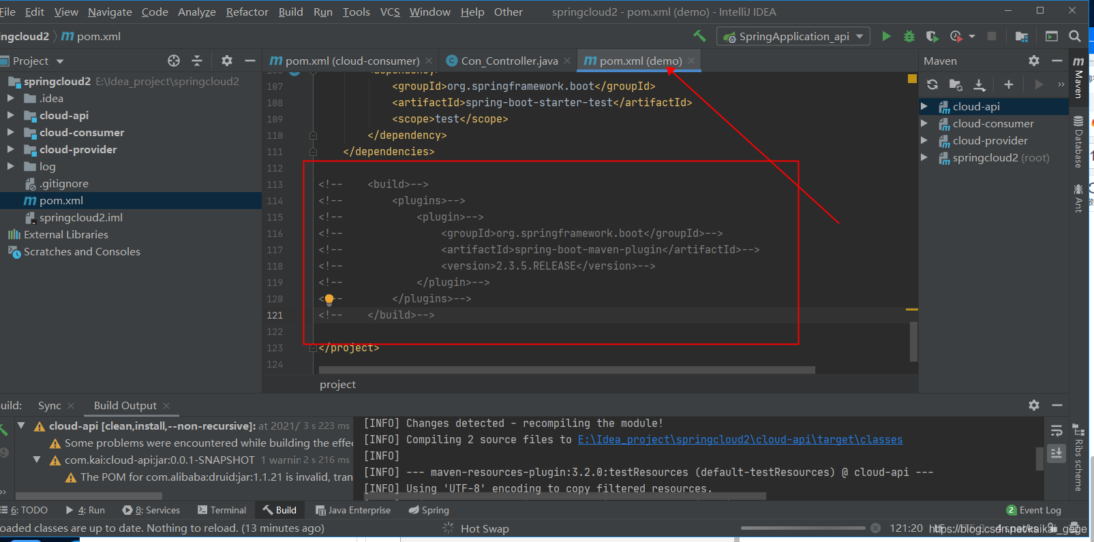Open Java Enterprise tool window
1094x542 pixels.
click(x=353, y=510)
